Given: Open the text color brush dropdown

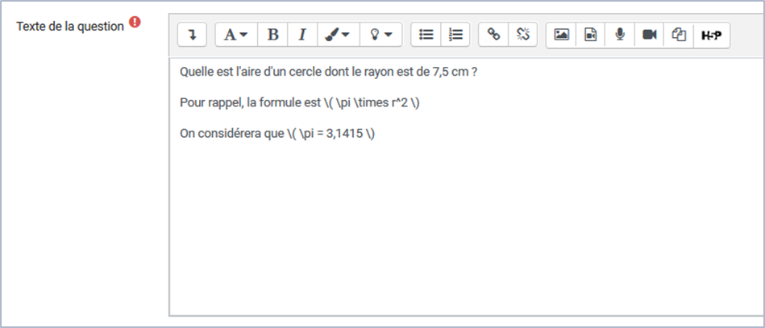Looking at the screenshot, I should pos(338,35).
